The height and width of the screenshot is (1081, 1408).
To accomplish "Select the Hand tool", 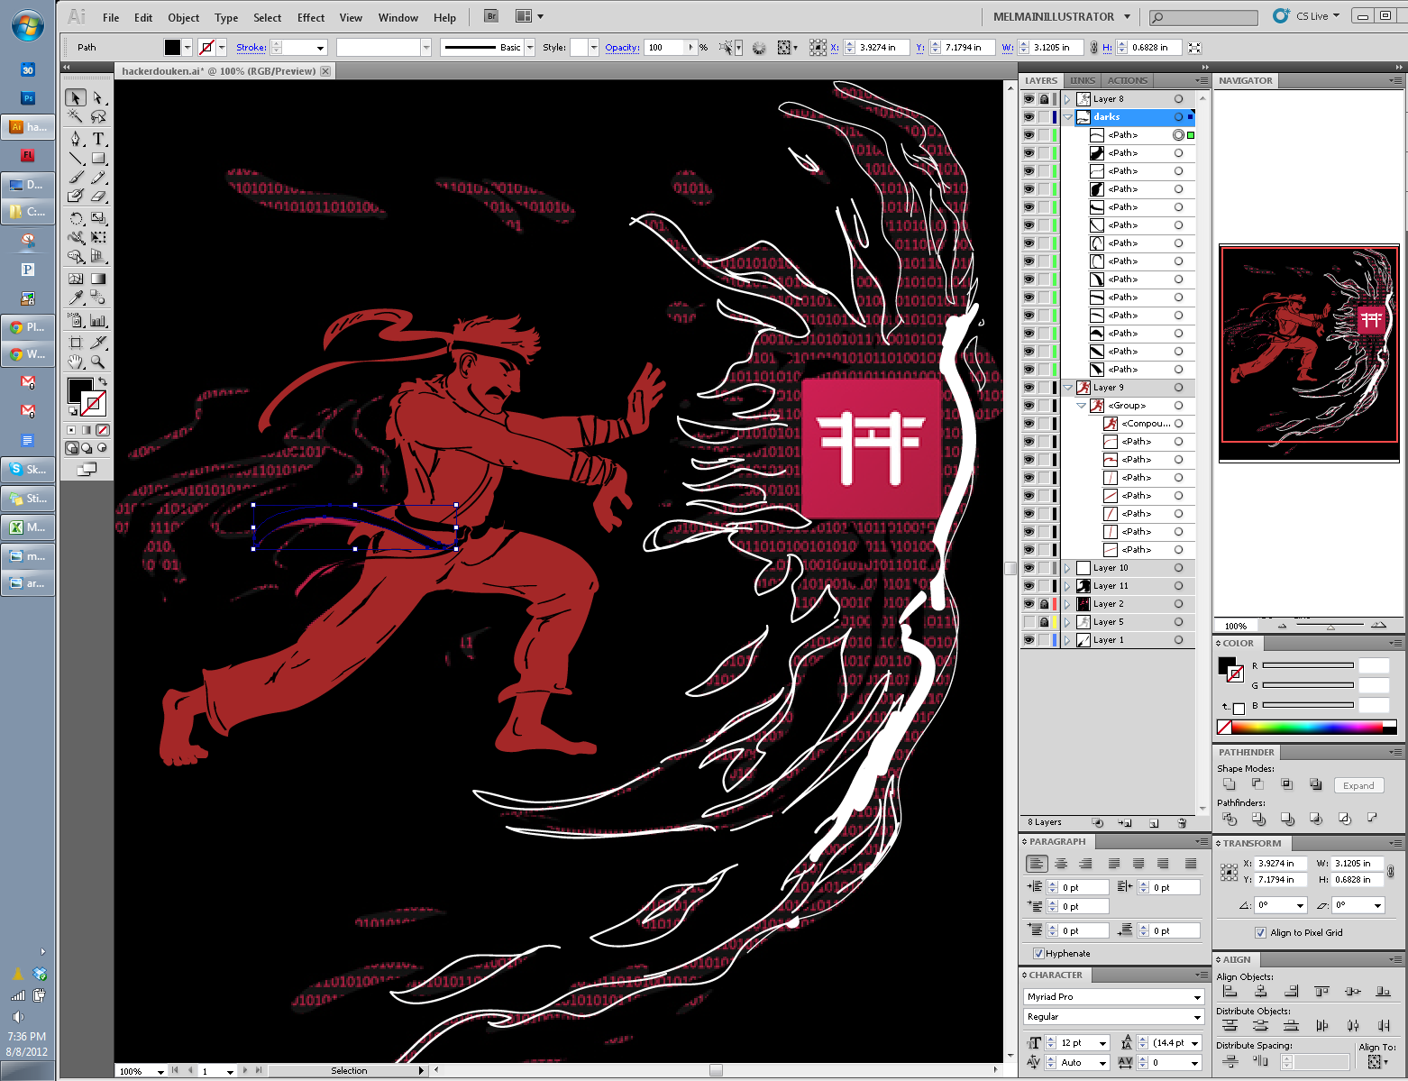I will click(x=77, y=362).
